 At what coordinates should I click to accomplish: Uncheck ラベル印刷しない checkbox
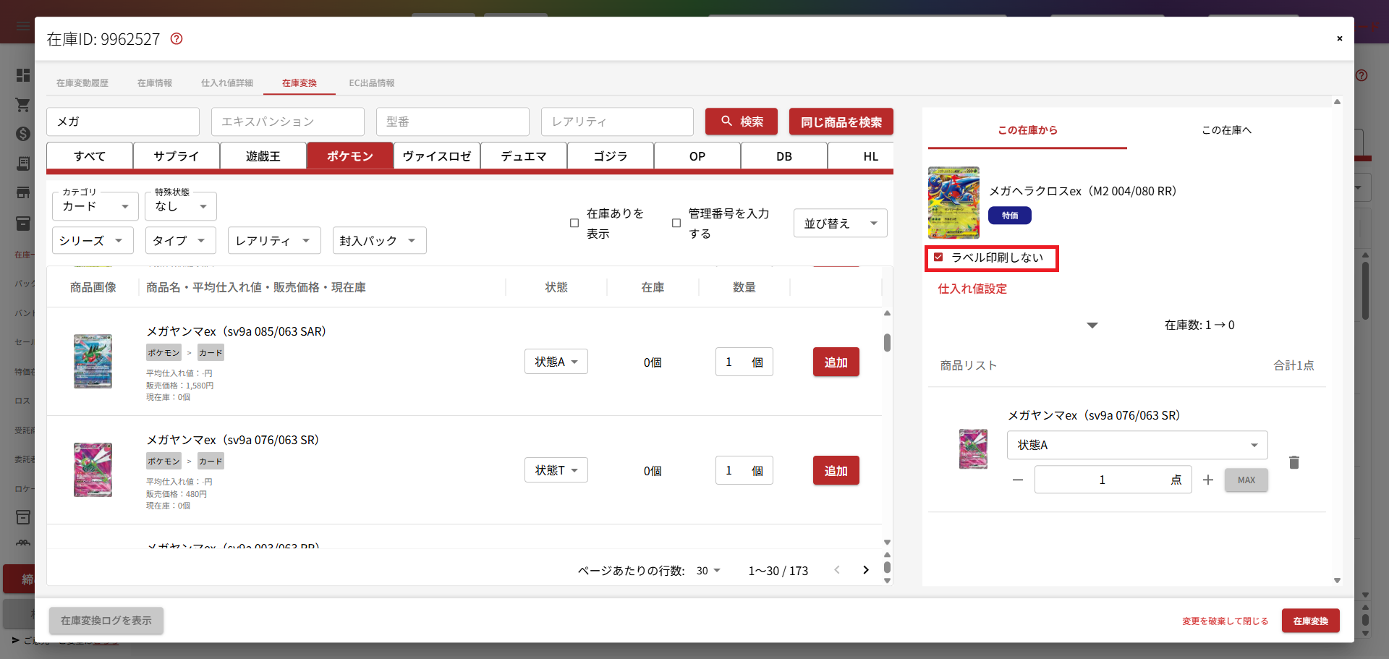click(938, 258)
